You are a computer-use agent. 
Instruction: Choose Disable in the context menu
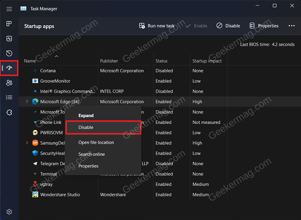click(103, 127)
